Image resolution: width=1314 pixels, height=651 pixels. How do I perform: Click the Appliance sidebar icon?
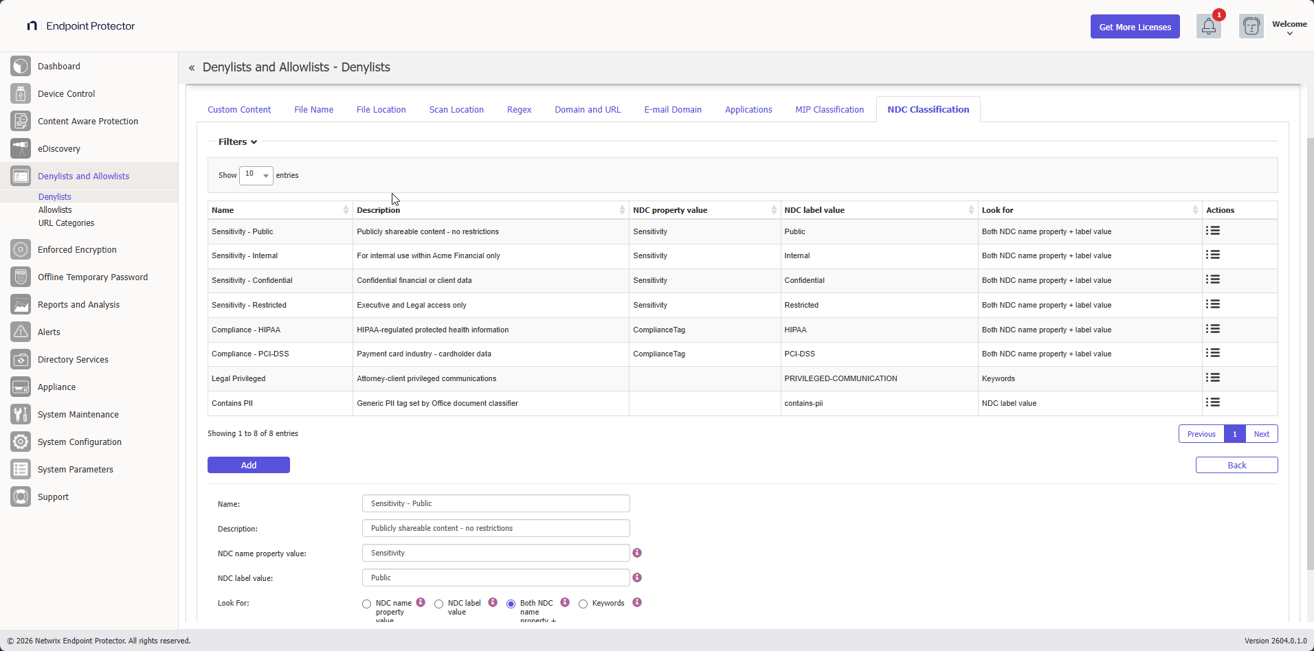point(21,387)
